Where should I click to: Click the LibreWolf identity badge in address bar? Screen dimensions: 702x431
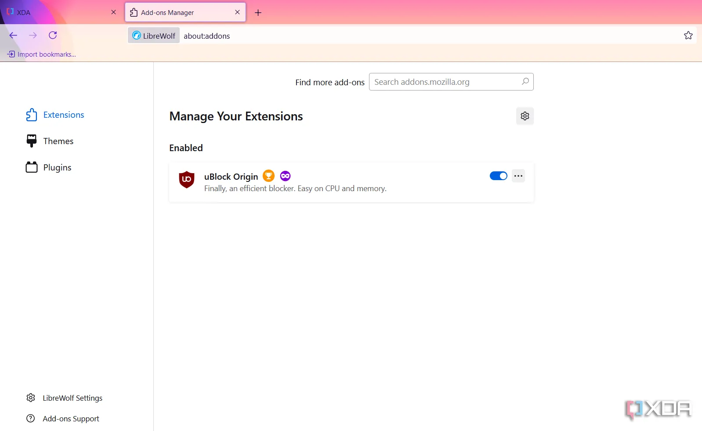coord(154,36)
